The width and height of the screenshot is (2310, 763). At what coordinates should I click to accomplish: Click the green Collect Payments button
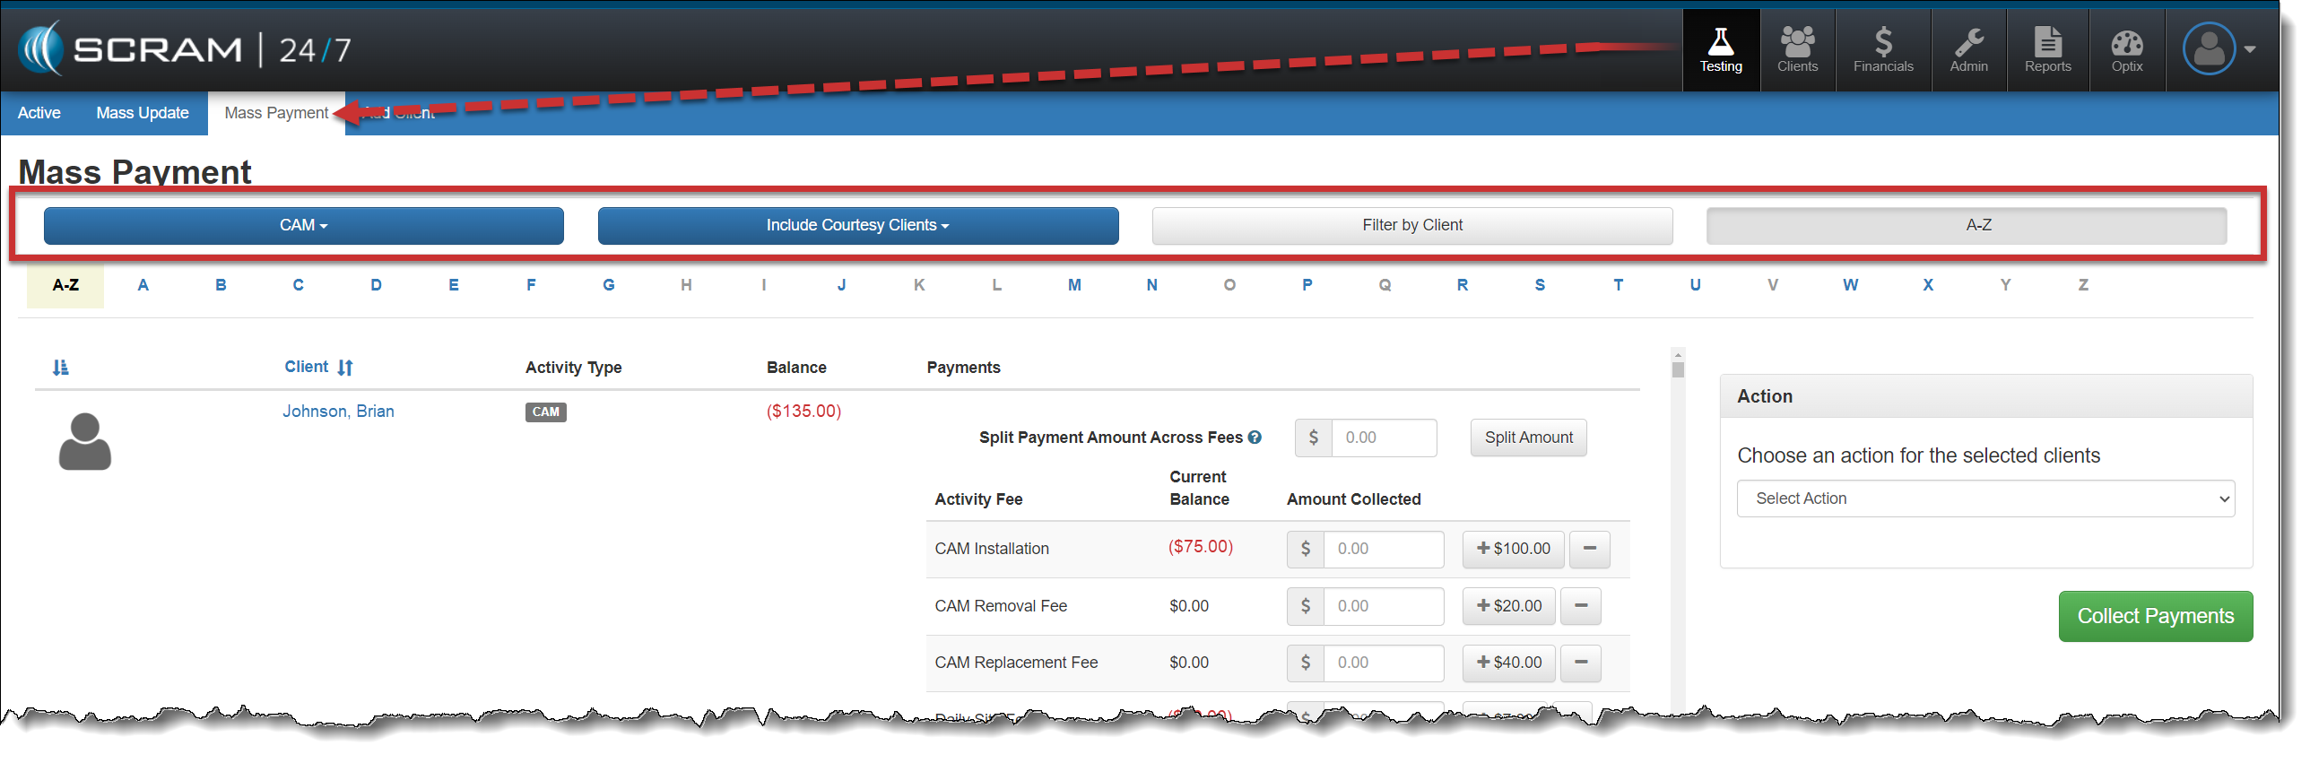(x=2155, y=616)
